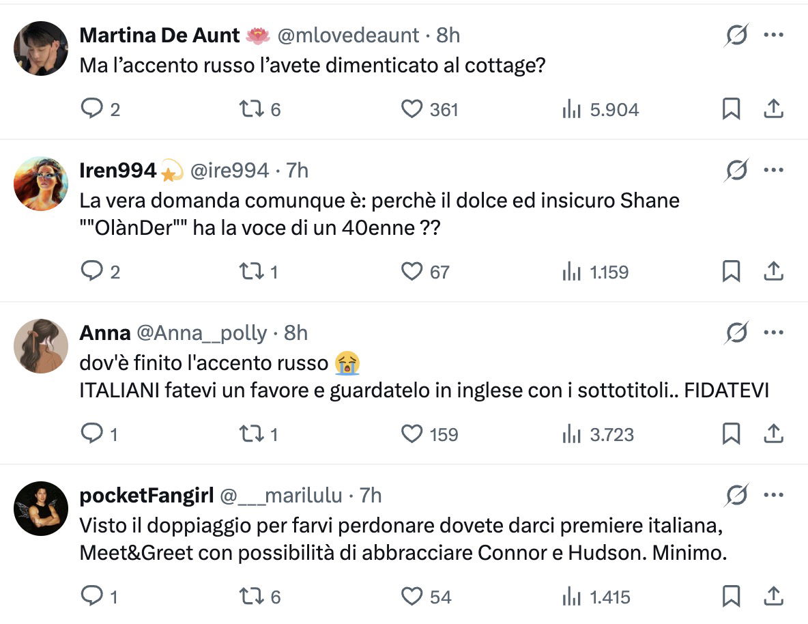The width and height of the screenshot is (808, 624).
Task: Like Iren994's tweet about Shane's voice
Action: 412,272
